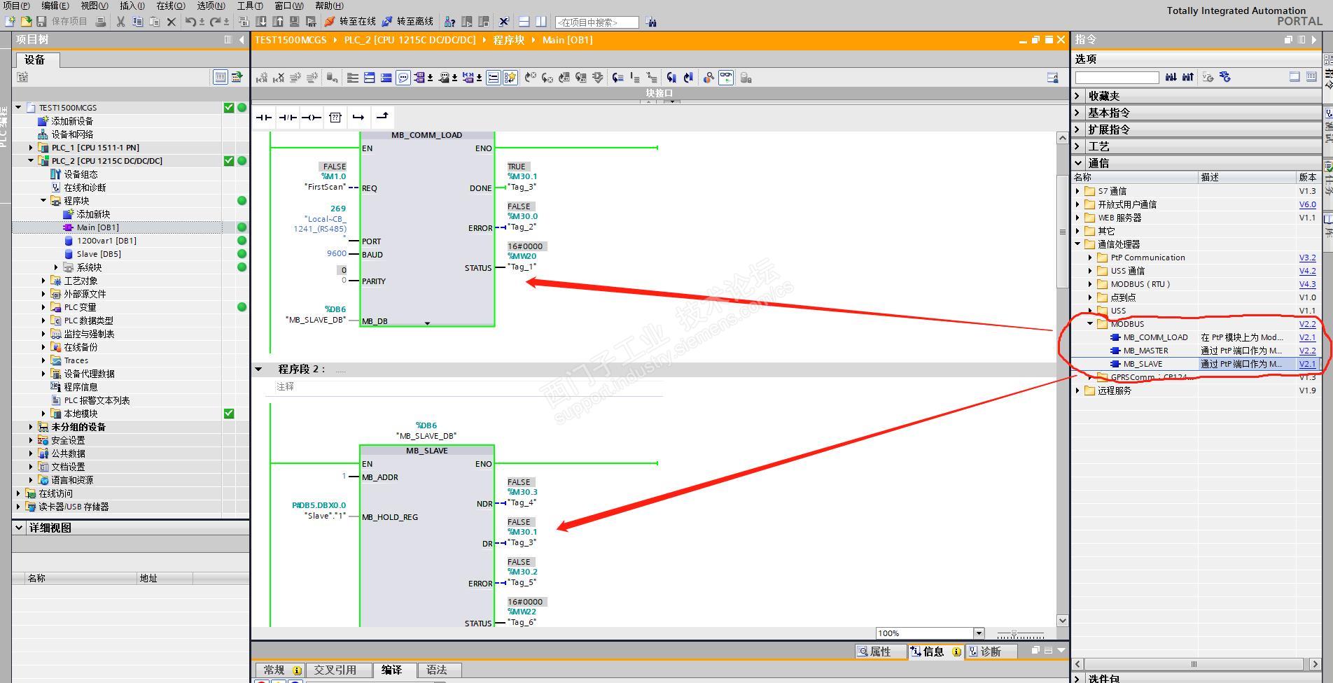The width and height of the screenshot is (1333, 683).
Task: Collapse the MODBUS folder in instruction tree
Action: click(1090, 324)
